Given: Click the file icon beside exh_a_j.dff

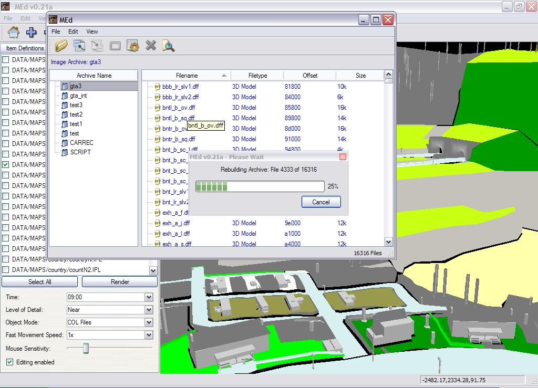Looking at the screenshot, I should [158, 223].
